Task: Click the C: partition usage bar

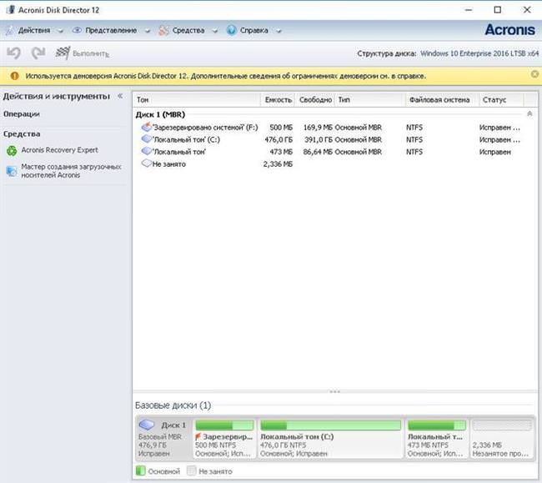Action: tap(331, 425)
